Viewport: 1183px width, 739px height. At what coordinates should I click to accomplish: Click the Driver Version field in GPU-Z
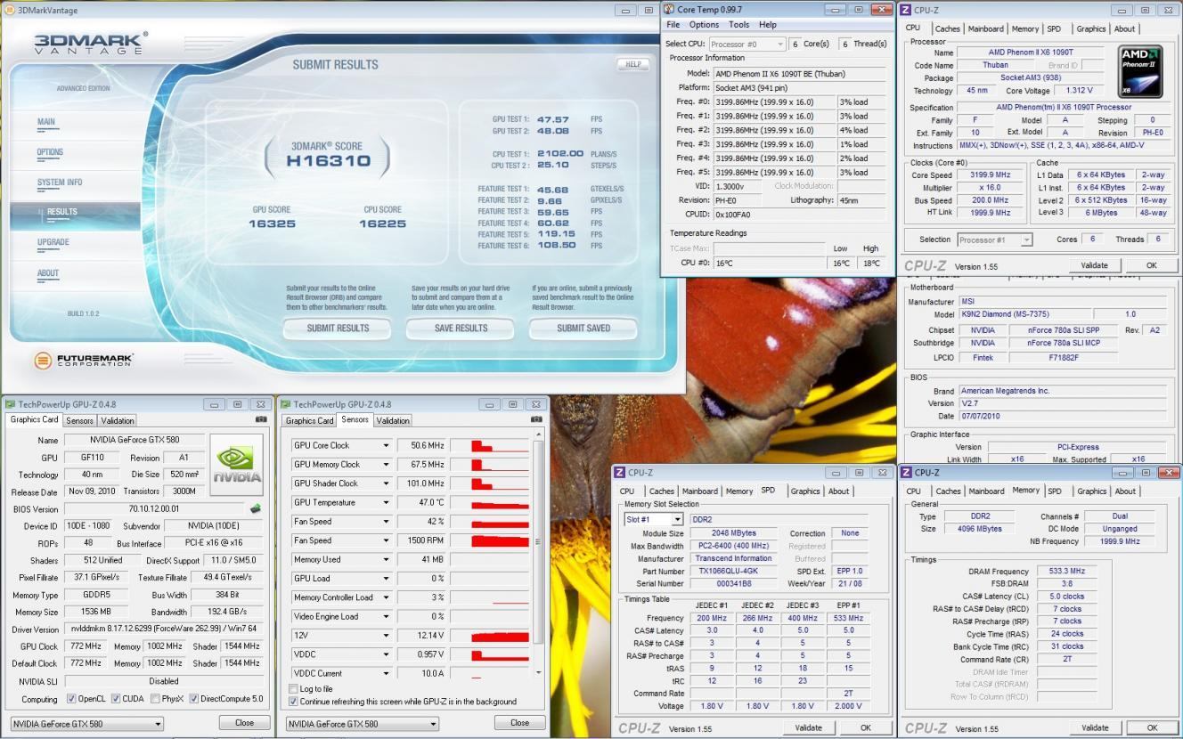(165, 629)
